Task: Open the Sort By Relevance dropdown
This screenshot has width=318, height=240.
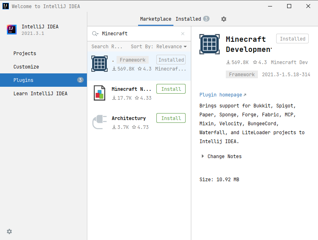Action: [159, 47]
